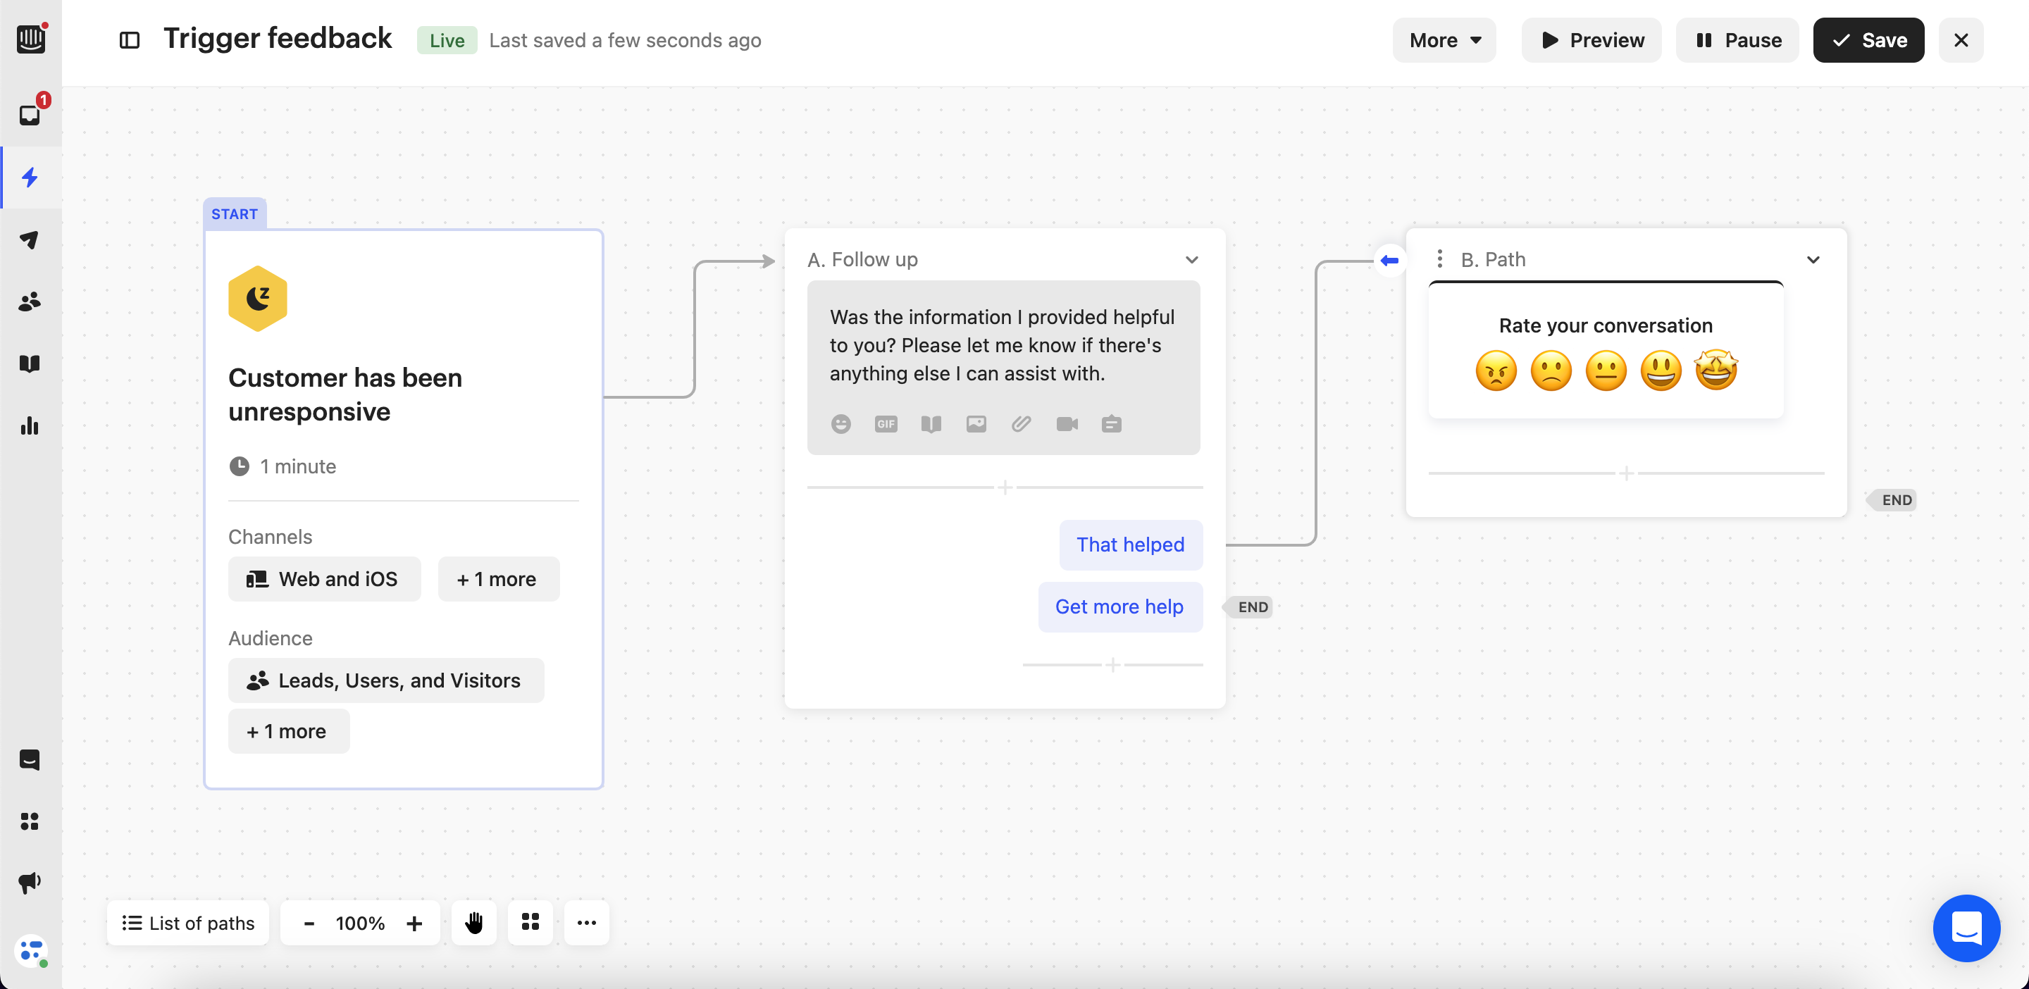Open B. Path three-dot options menu
The width and height of the screenshot is (2029, 989).
[x=1439, y=259]
